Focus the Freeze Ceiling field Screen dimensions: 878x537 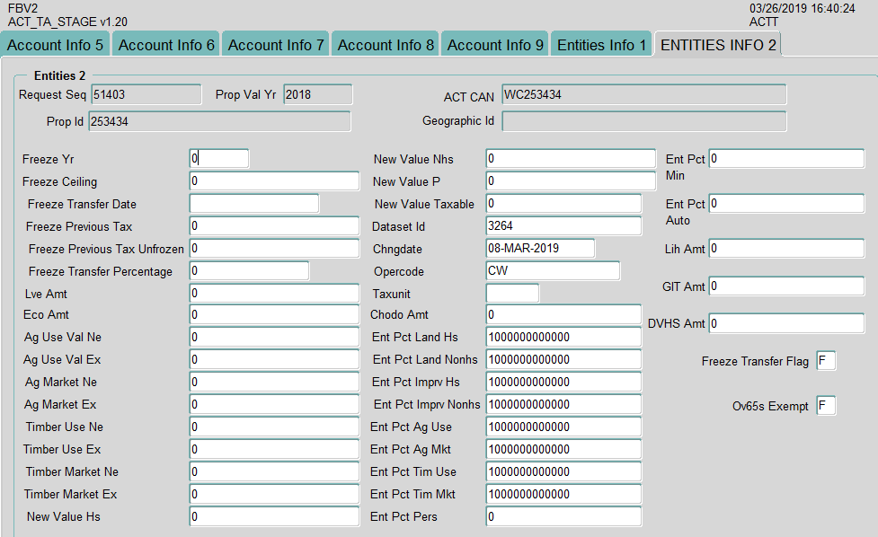(274, 181)
